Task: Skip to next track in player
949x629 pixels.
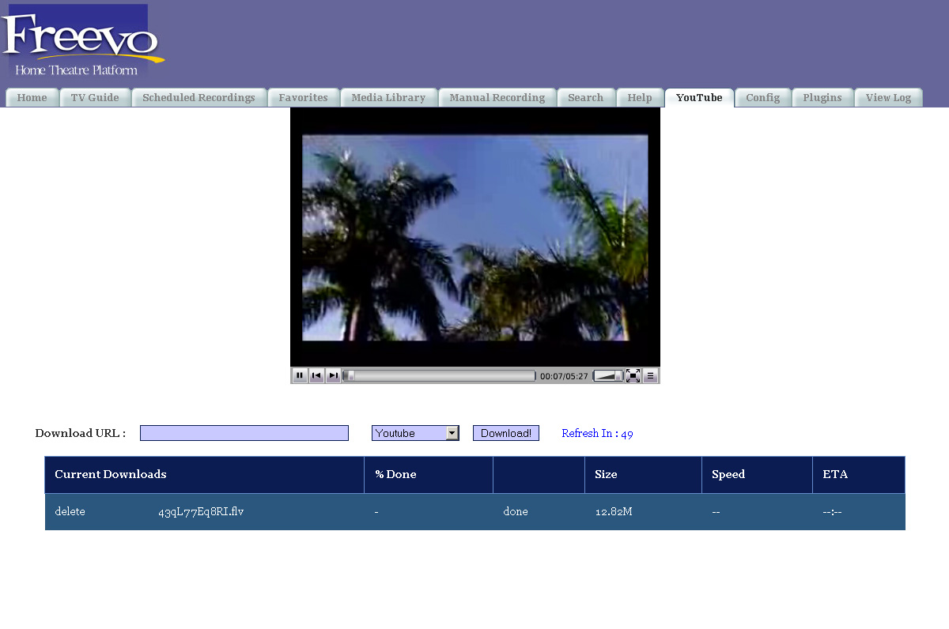Action: pos(333,376)
